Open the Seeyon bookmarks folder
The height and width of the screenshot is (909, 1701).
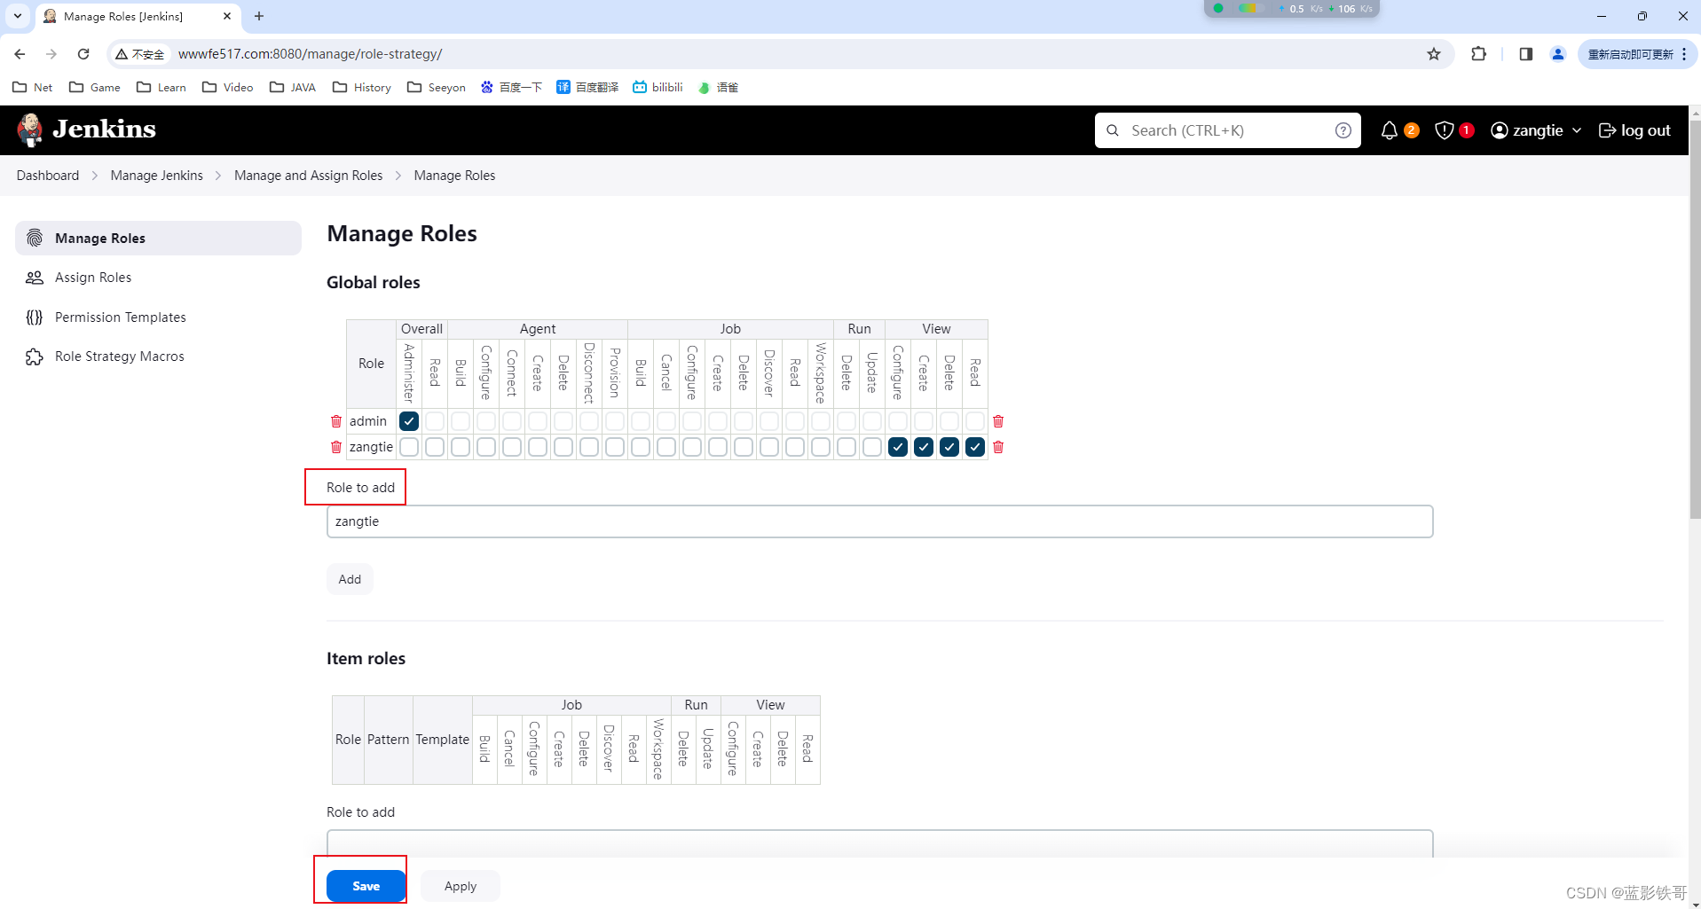(437, 87)
